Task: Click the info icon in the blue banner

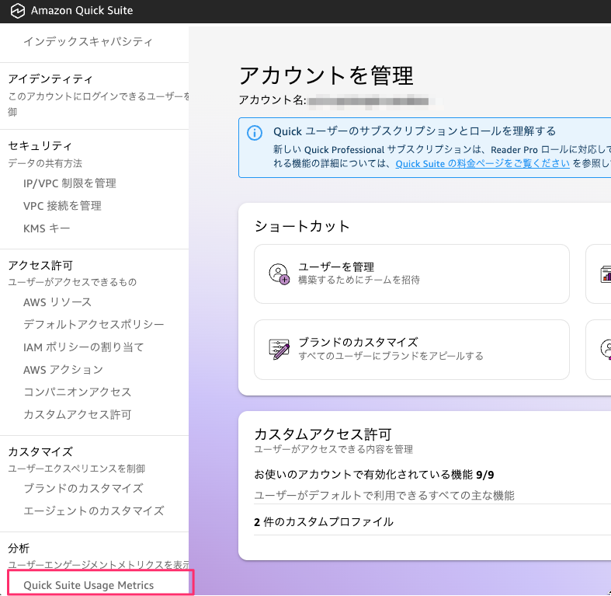Action: (255, 133)
